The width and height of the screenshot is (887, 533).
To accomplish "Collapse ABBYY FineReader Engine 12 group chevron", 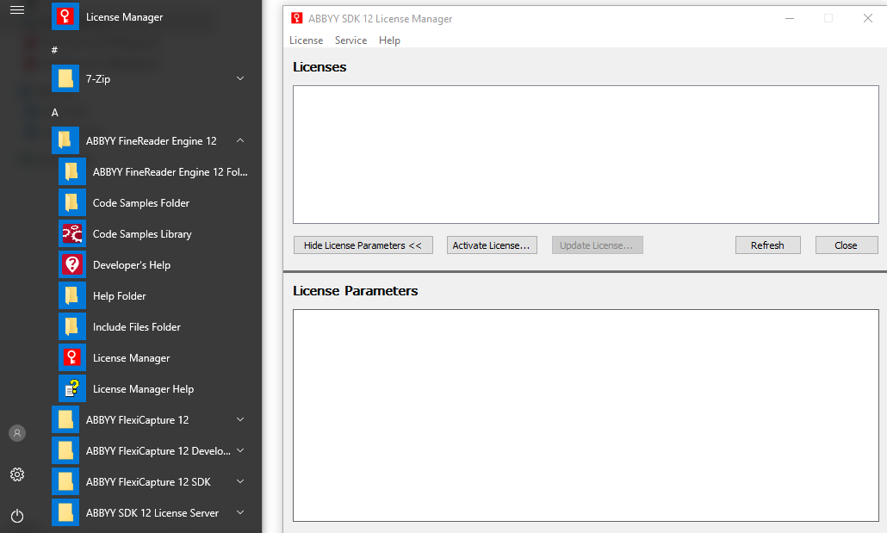I will point(240,140).
